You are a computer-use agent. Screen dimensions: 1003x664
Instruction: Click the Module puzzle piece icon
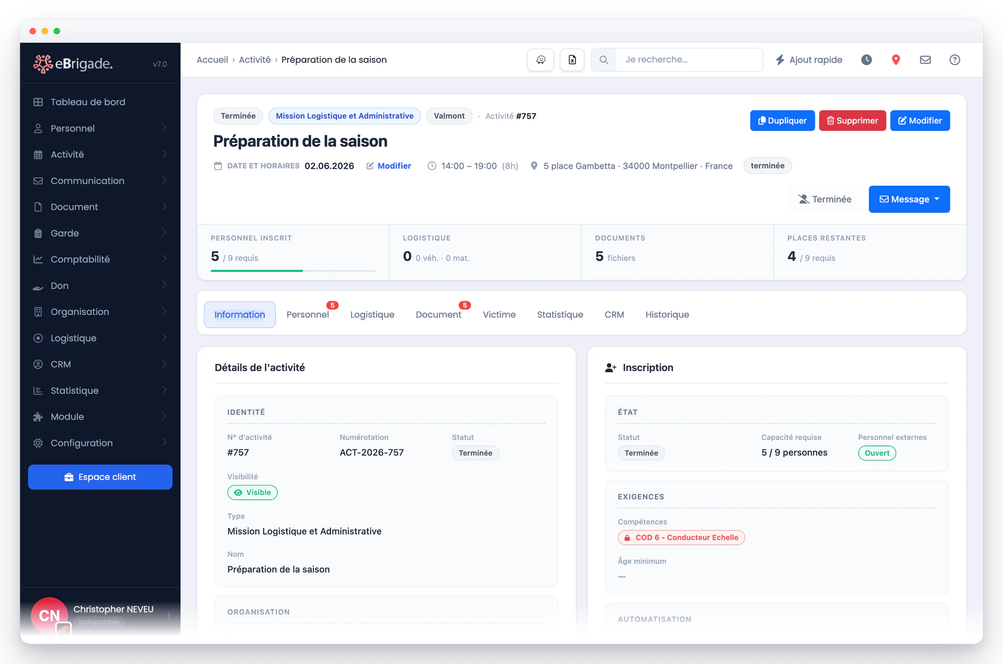[x=38, y=417]
